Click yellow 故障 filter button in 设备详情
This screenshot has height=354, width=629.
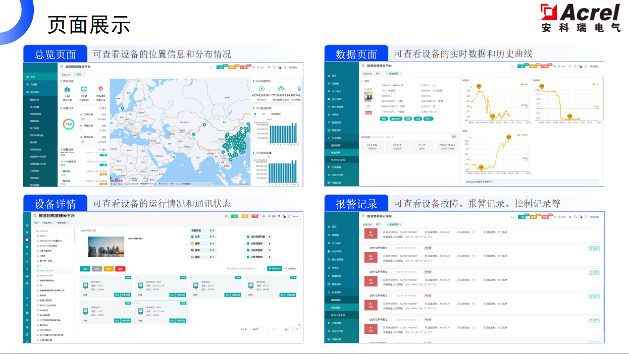[x=109, y=269]
